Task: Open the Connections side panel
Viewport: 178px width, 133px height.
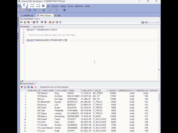Action: pos(18,22)
